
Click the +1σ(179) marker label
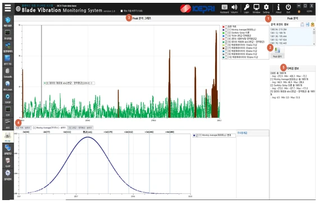108,132
